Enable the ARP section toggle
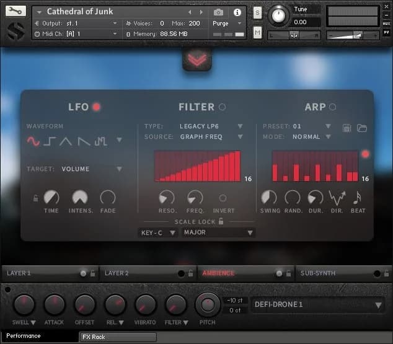 click(x=333, y=107)
